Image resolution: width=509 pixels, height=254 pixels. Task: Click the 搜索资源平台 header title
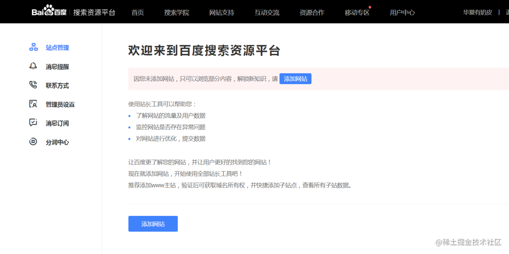tap(94, 12)
